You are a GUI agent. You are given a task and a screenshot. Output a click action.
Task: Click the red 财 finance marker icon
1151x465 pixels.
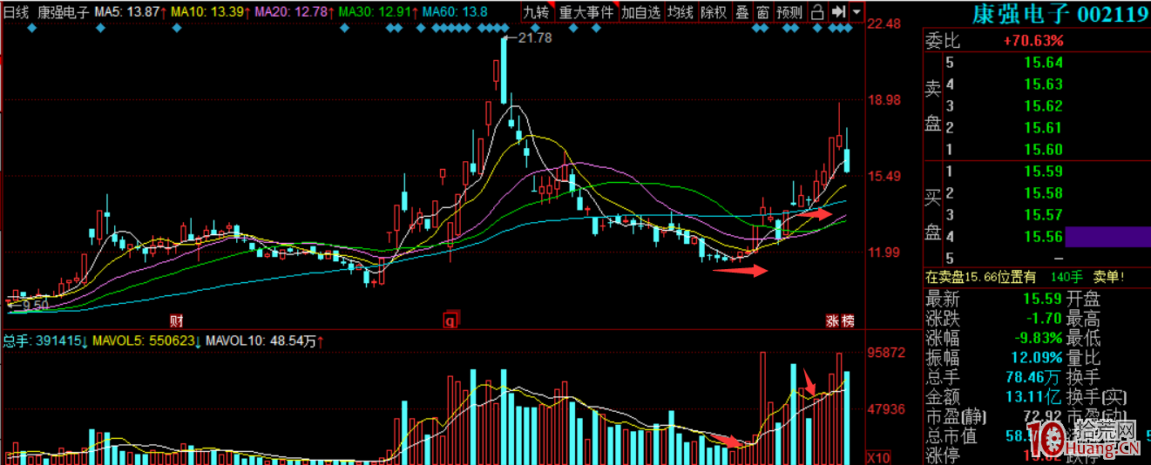[x=175, y=320]
